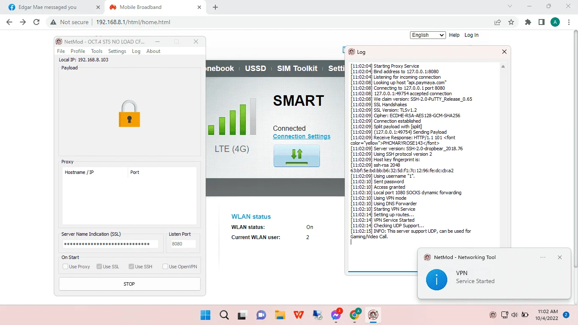Click the LTE signal strength bars
578x325 pixels.
point(232,116)
